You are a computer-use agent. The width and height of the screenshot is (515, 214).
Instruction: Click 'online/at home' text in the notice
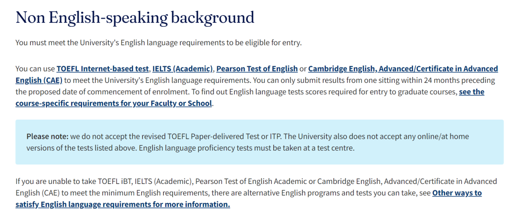[x=444, y=136]
